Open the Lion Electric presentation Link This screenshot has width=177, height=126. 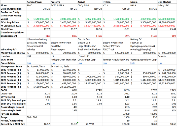(x=160, y=63)
